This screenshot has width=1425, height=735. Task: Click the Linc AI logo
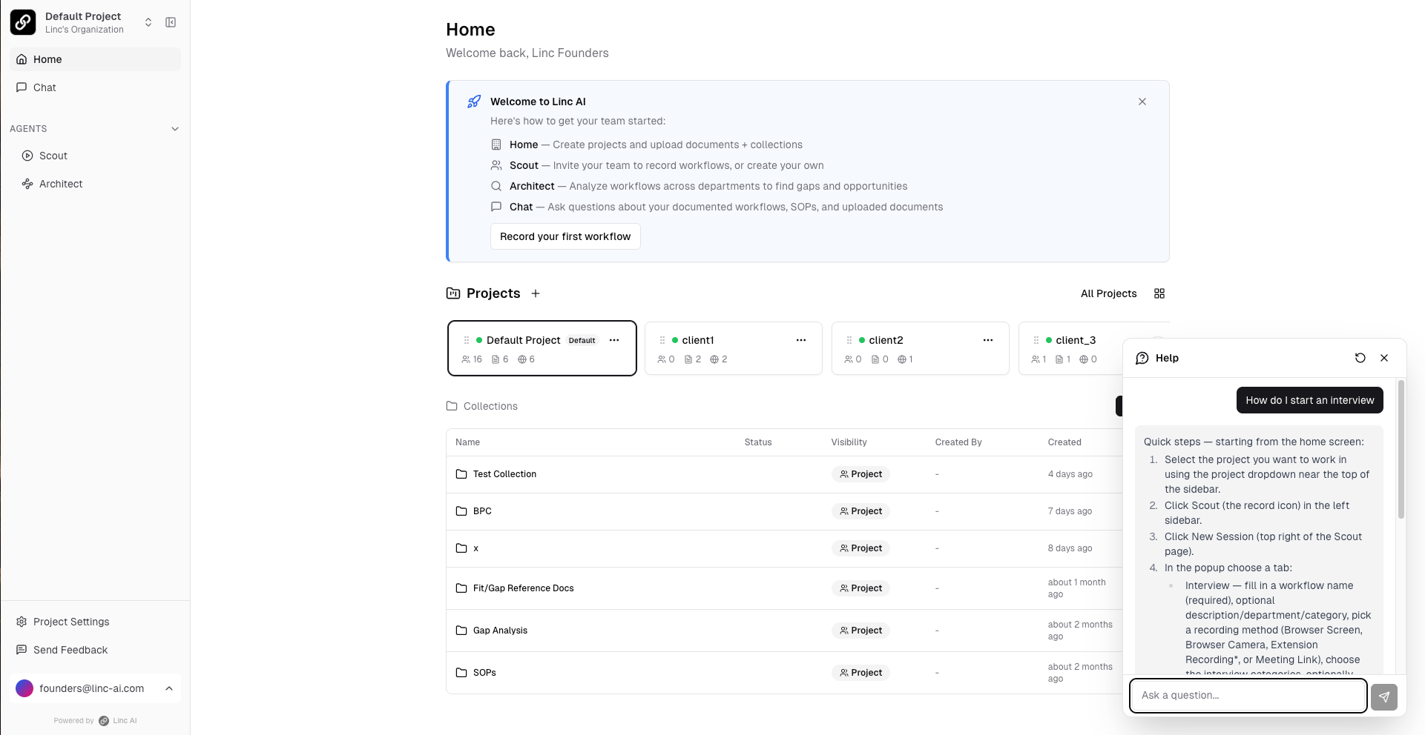click(x=23, y=22)
